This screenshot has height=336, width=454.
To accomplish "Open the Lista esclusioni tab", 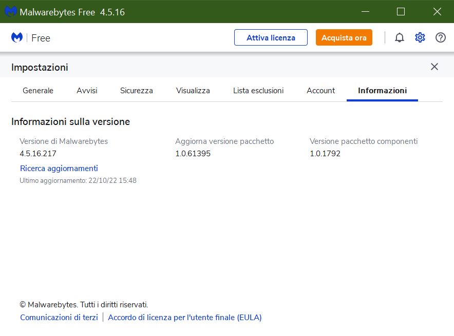I will click(x=258, y=91).
